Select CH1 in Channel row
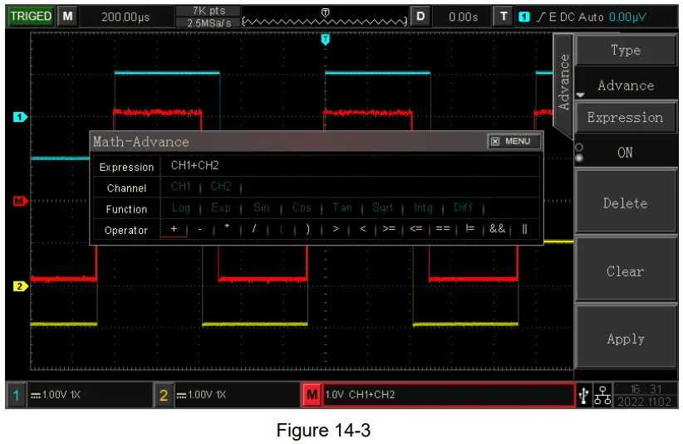 click(181, 187)
